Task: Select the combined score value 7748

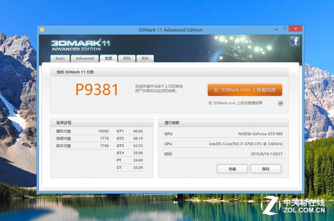Action: click(x=104, y=146)
